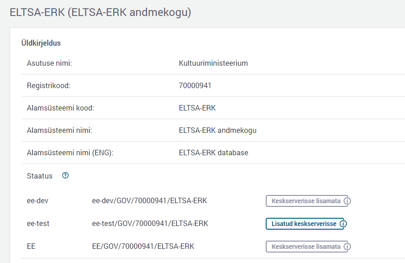Click EE 'Keskserverisse lisamata' badge
405x263 pixels.
tap(308, 247)
